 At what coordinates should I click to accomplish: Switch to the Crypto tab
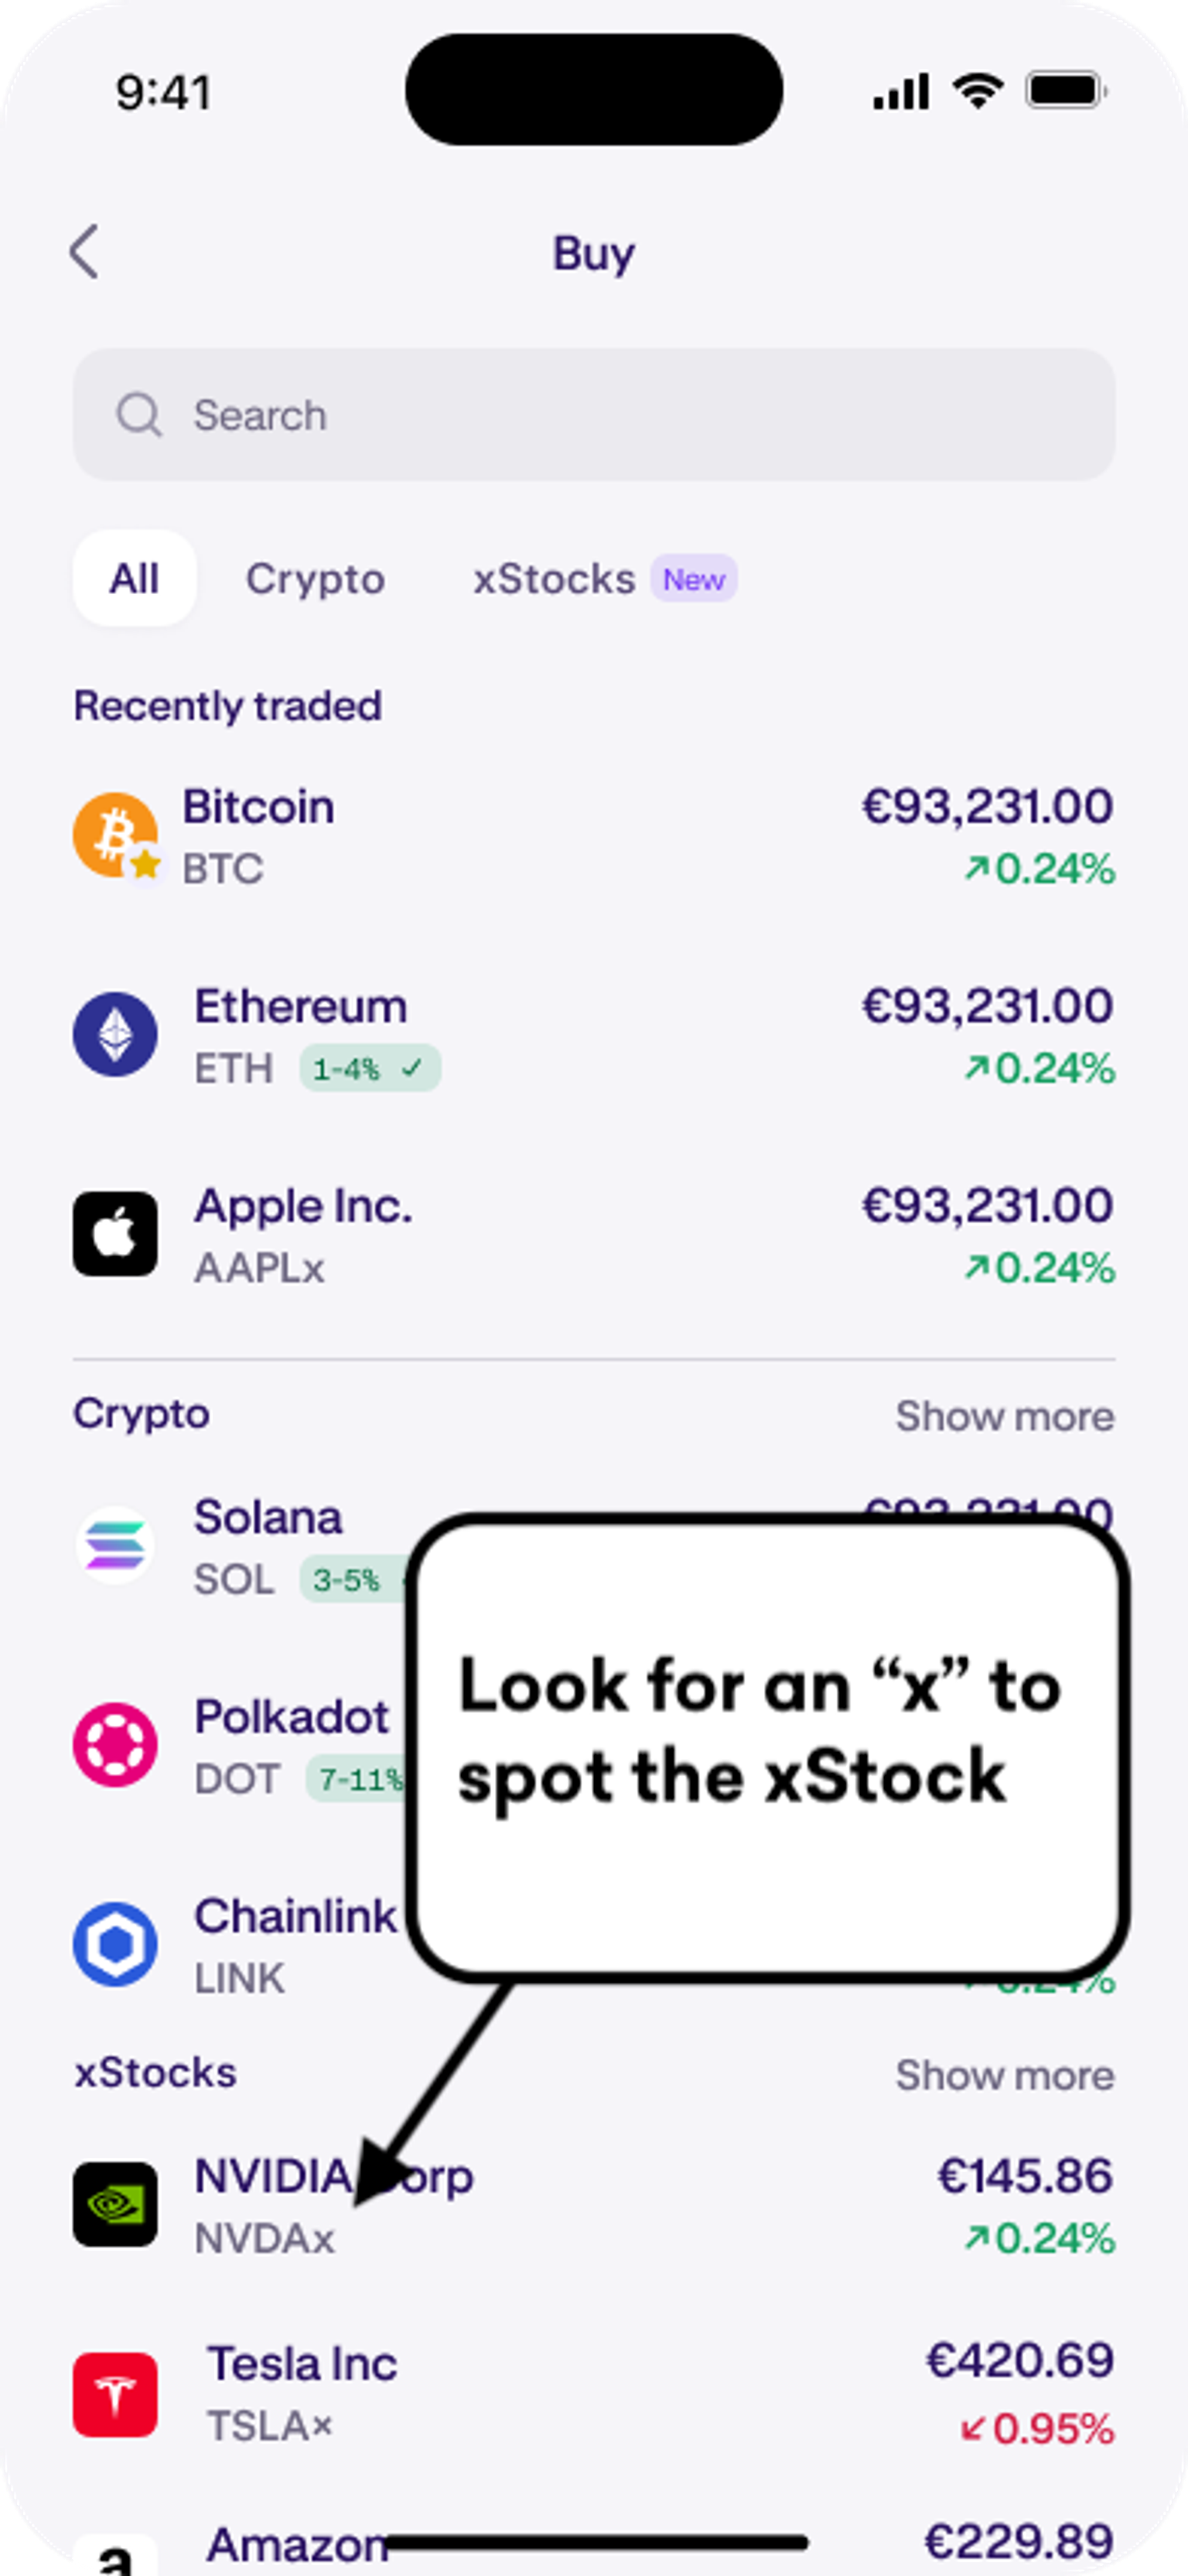click(315, 579)
